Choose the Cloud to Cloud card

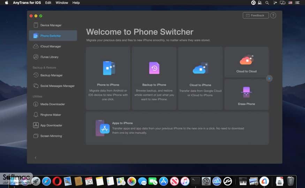click(x=246, y=62)
